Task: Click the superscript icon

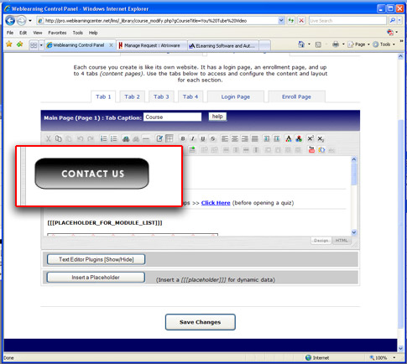Action: pos(310,138)
